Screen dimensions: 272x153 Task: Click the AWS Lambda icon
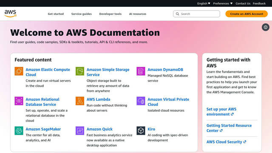click(x=80, y=101)
